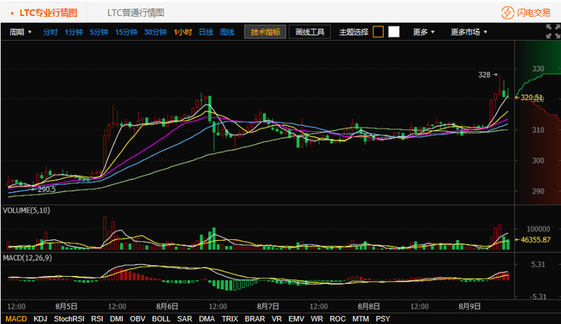Activate the StochRSI indicator
Viewport: 561px width, 324px height.
tap(69, 318)
